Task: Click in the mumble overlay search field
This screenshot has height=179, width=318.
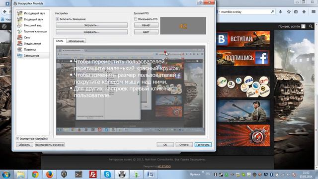Action: (244, 12)
